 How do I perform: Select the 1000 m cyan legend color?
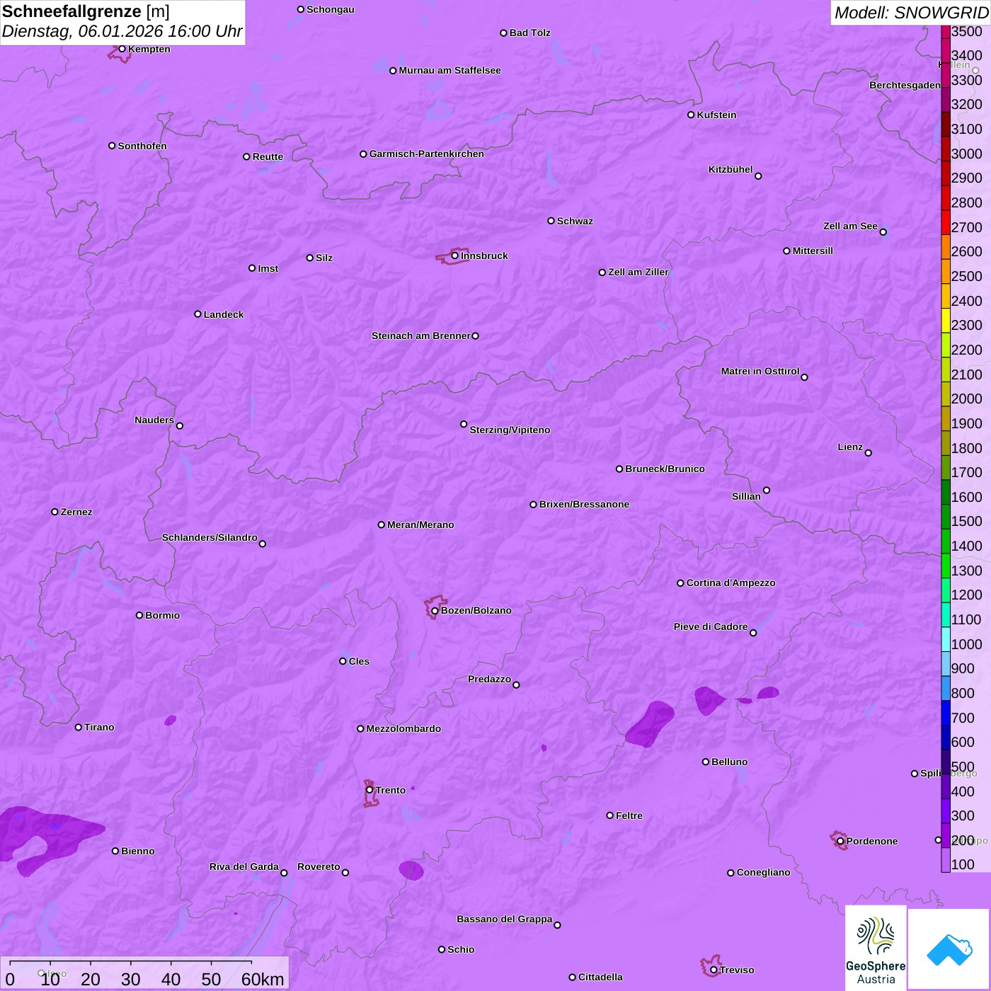[x=946, y=639]
